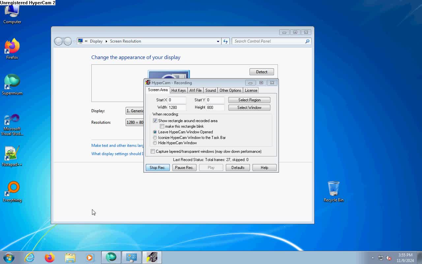
Task: Select Hide HyperCam Window option
Action: (155, 143)
